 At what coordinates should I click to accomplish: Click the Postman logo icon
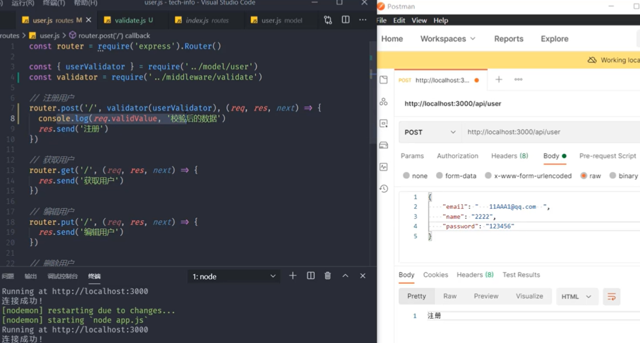[381, 6]
